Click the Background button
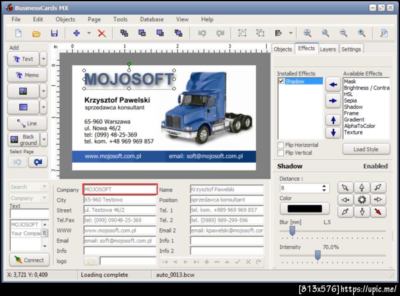400x296 pixels. point(24,139)
